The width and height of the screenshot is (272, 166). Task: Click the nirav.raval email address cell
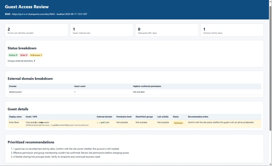pyautogui.click(x=37, y=122)
